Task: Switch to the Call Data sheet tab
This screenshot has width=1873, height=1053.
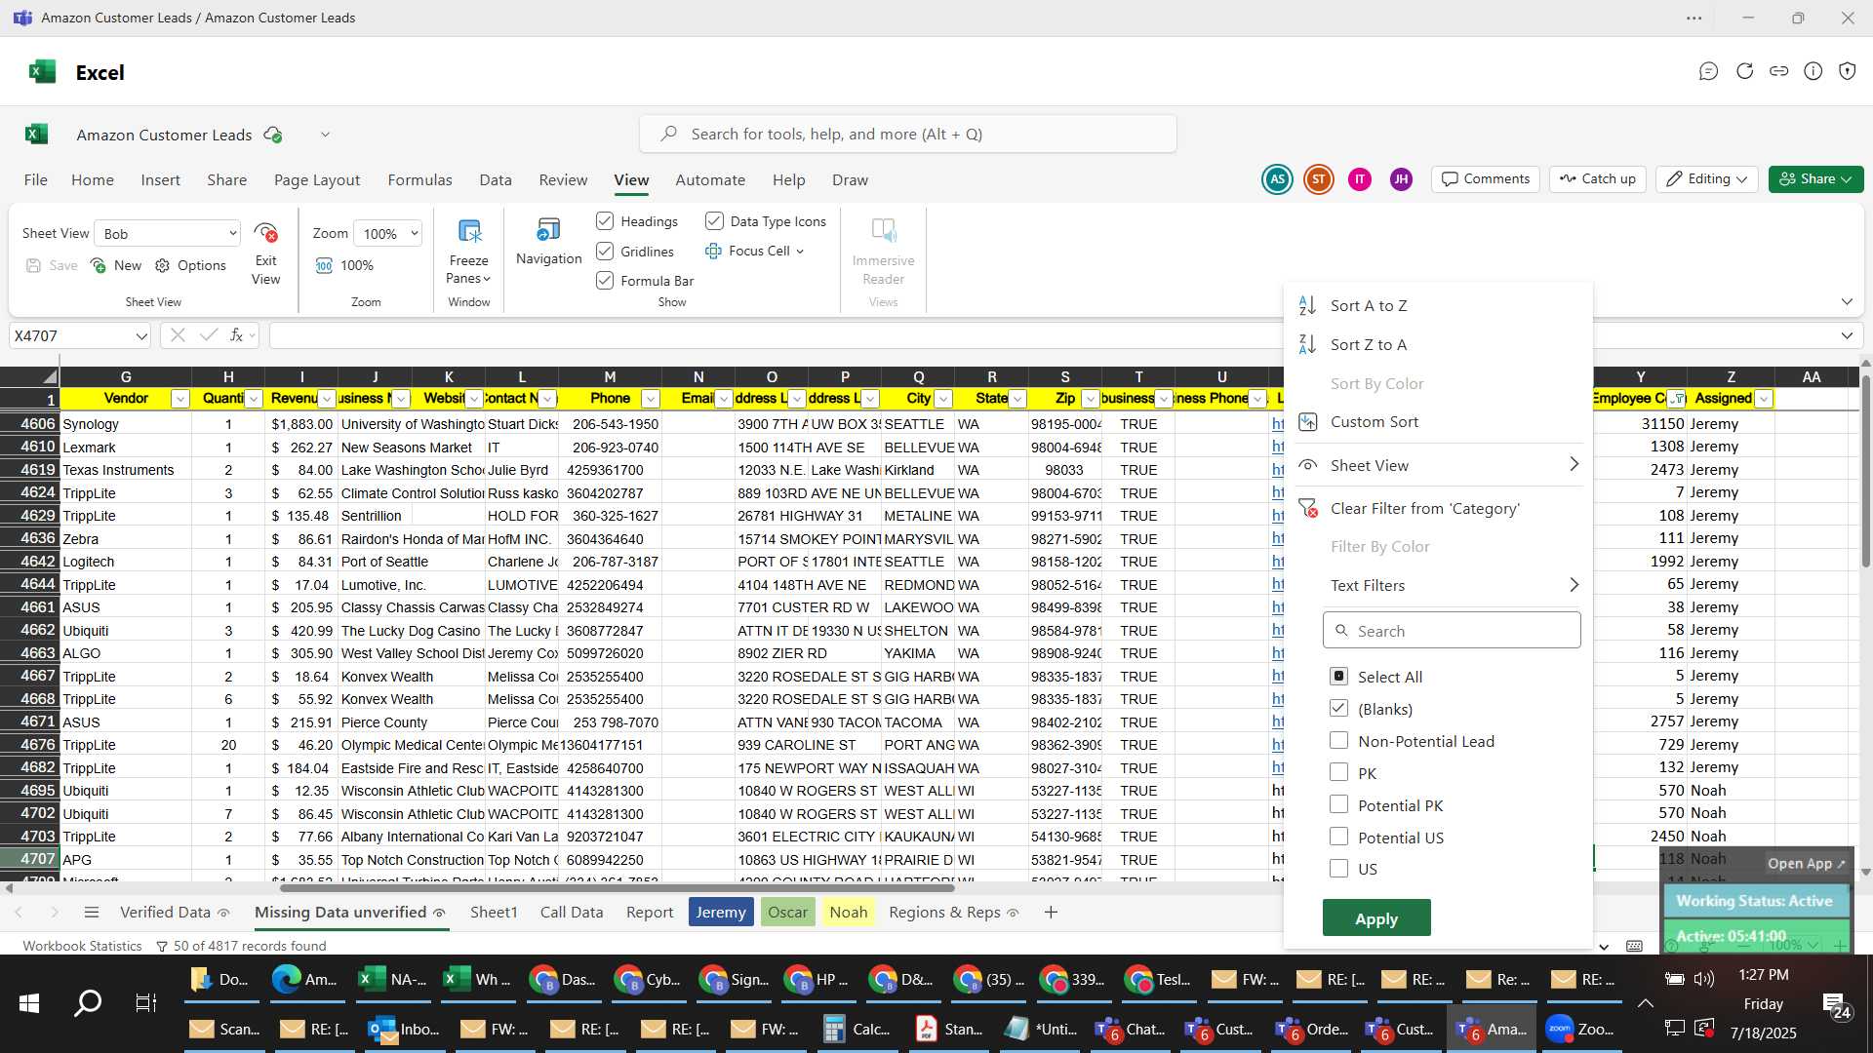Action: coord(572,913)
